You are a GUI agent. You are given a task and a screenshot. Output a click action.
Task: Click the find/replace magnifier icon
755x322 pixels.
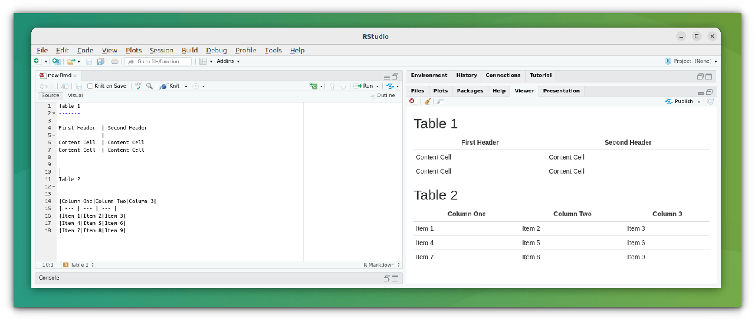coord(149,86)
